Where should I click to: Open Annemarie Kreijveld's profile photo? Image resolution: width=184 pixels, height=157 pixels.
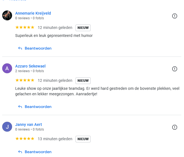7,15
